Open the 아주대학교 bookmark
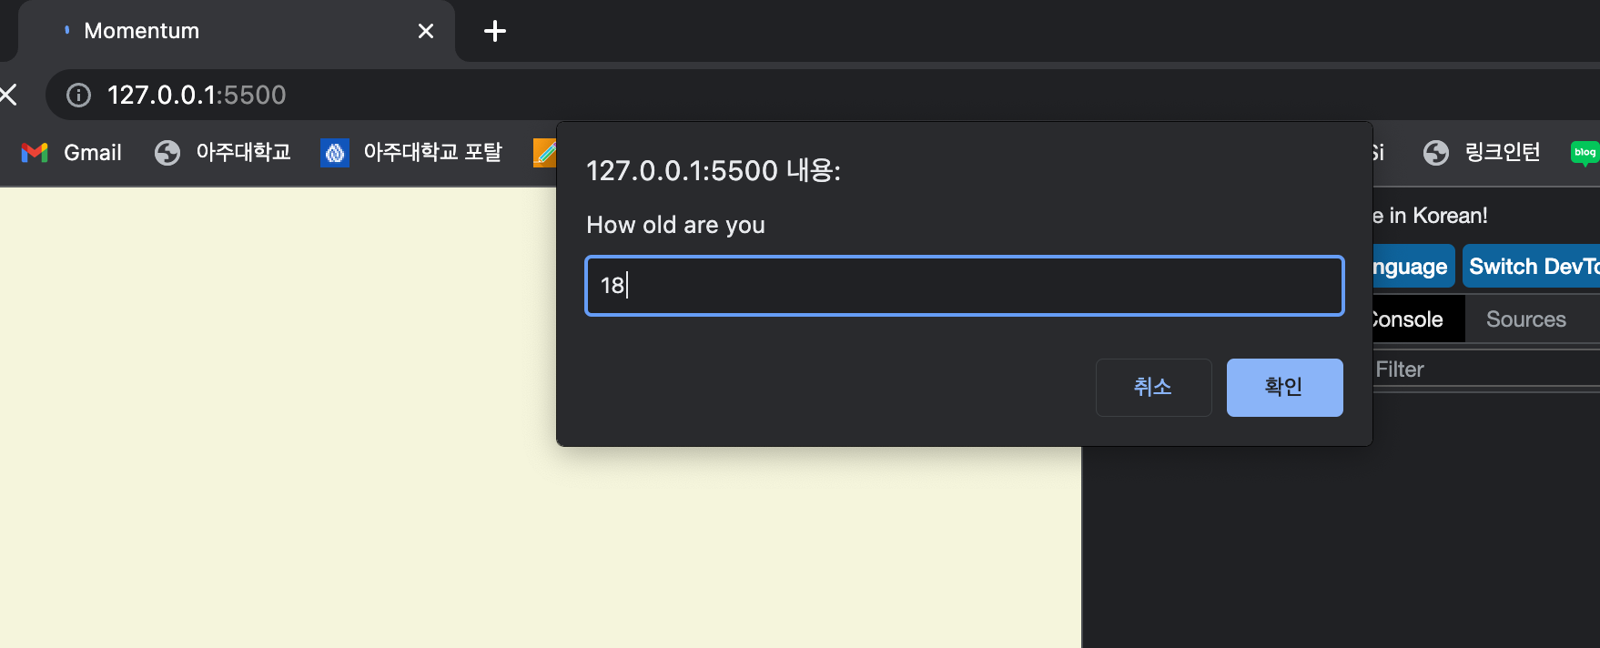Image resolution: width=1600 pixels, height=648 pixels. 223,152
